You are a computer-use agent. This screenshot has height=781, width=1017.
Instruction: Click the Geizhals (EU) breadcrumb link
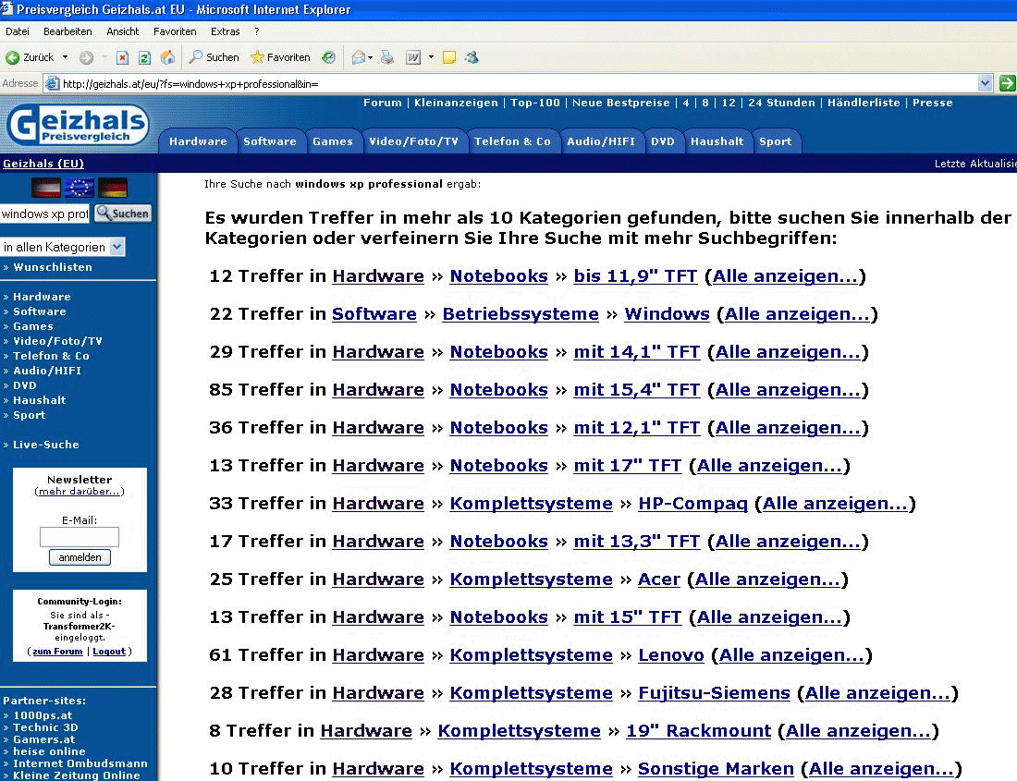point(43,164)
